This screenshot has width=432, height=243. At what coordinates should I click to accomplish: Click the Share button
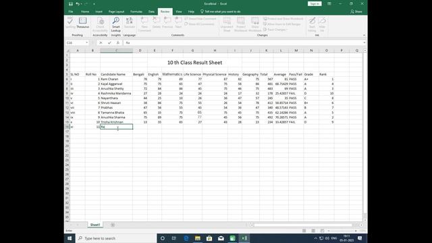356,11
